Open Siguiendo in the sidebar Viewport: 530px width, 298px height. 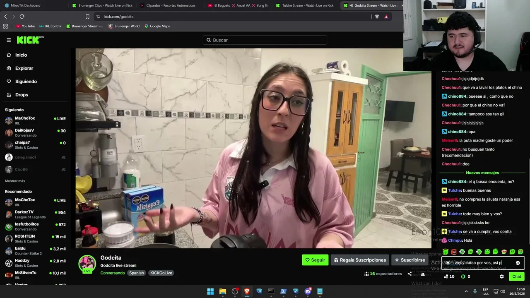pyautogui.click(x=26, y=82)
